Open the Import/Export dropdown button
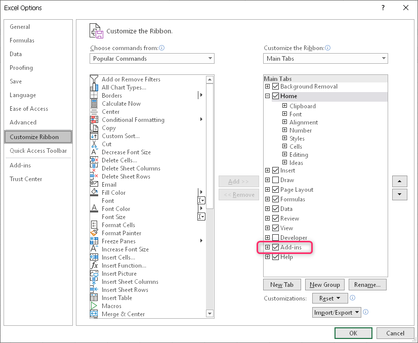 (337, 312)
